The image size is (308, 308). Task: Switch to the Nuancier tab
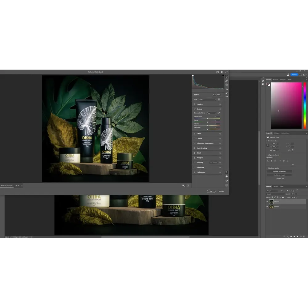(275, 80)
